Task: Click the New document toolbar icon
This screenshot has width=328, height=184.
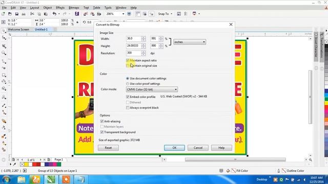Action: [x=3, y=14]
